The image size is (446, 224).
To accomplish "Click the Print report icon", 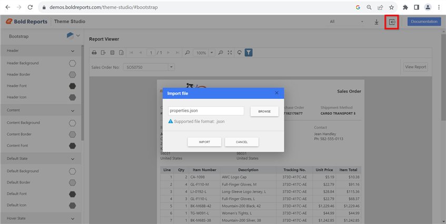I will click(94, 52).
